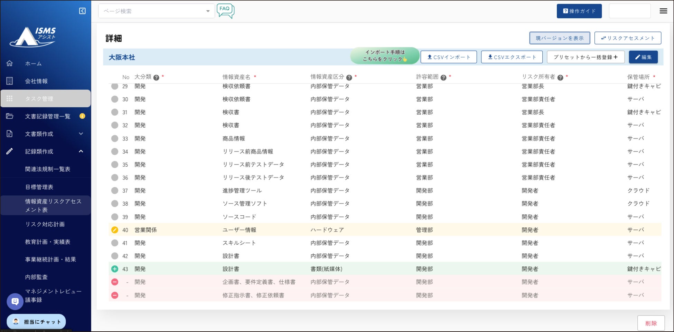
Task: Click the リスクアセスメント button
Action: [x=628, y=38]
